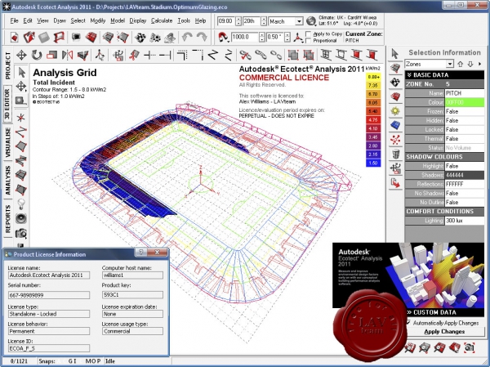Open the sun Shadow Settings panel icon
This screenshot has height=367, width=490.
click(395, 110)
